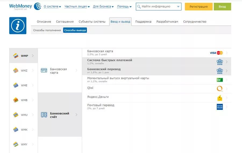Select Банковский перевод method text
This screenshot has width=242, height=153.
(x=104, y=69)
